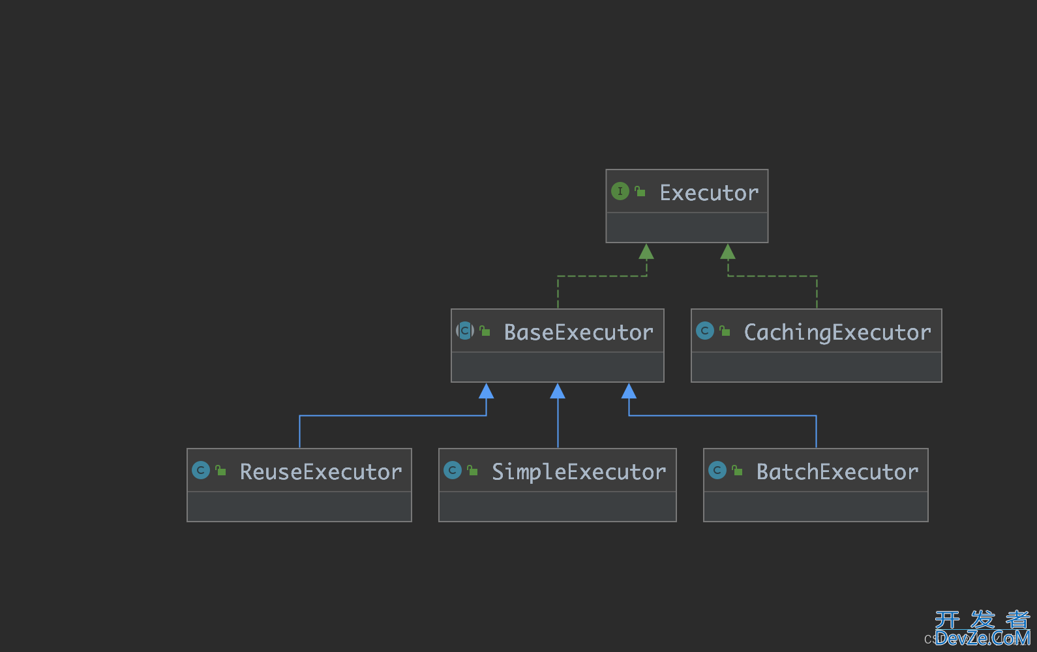Select the Executor name label

[709, 193]
